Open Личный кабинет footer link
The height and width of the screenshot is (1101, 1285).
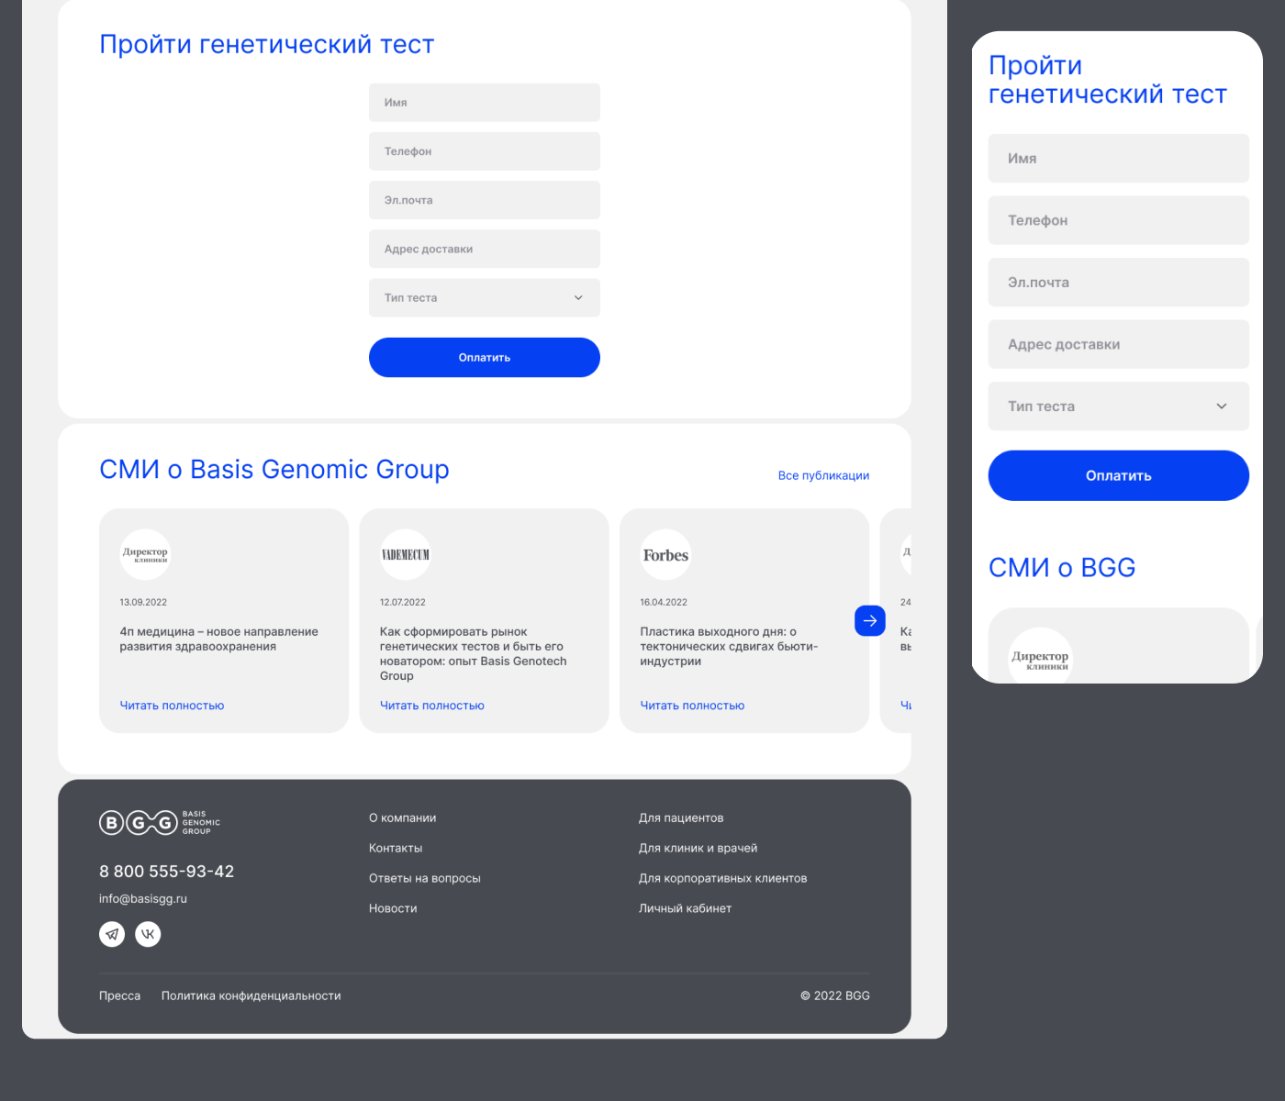[686, 908]
